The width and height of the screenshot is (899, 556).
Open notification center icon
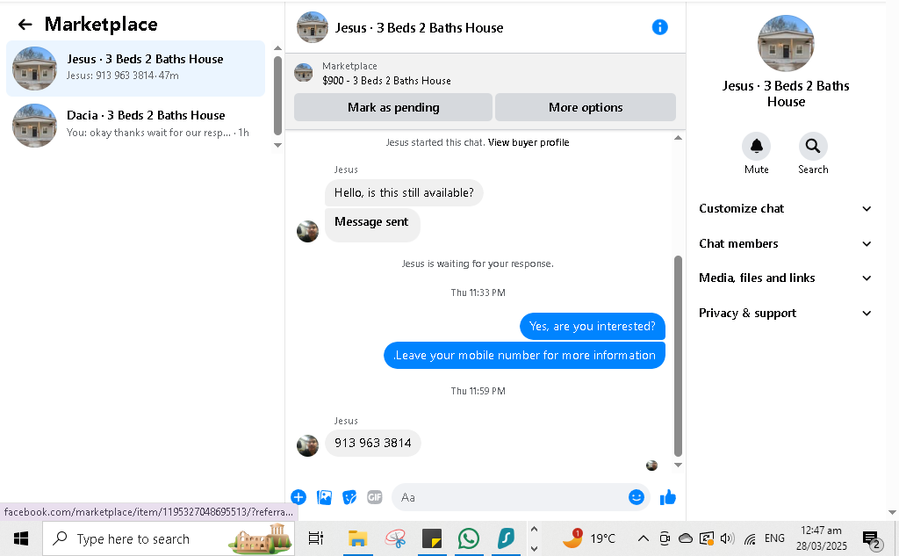click(x=872, y=539)
